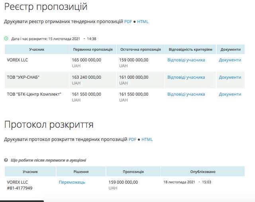Open HTML version of proposals register
The width and height of the screenshot is (255, 202).
(143, 22)
